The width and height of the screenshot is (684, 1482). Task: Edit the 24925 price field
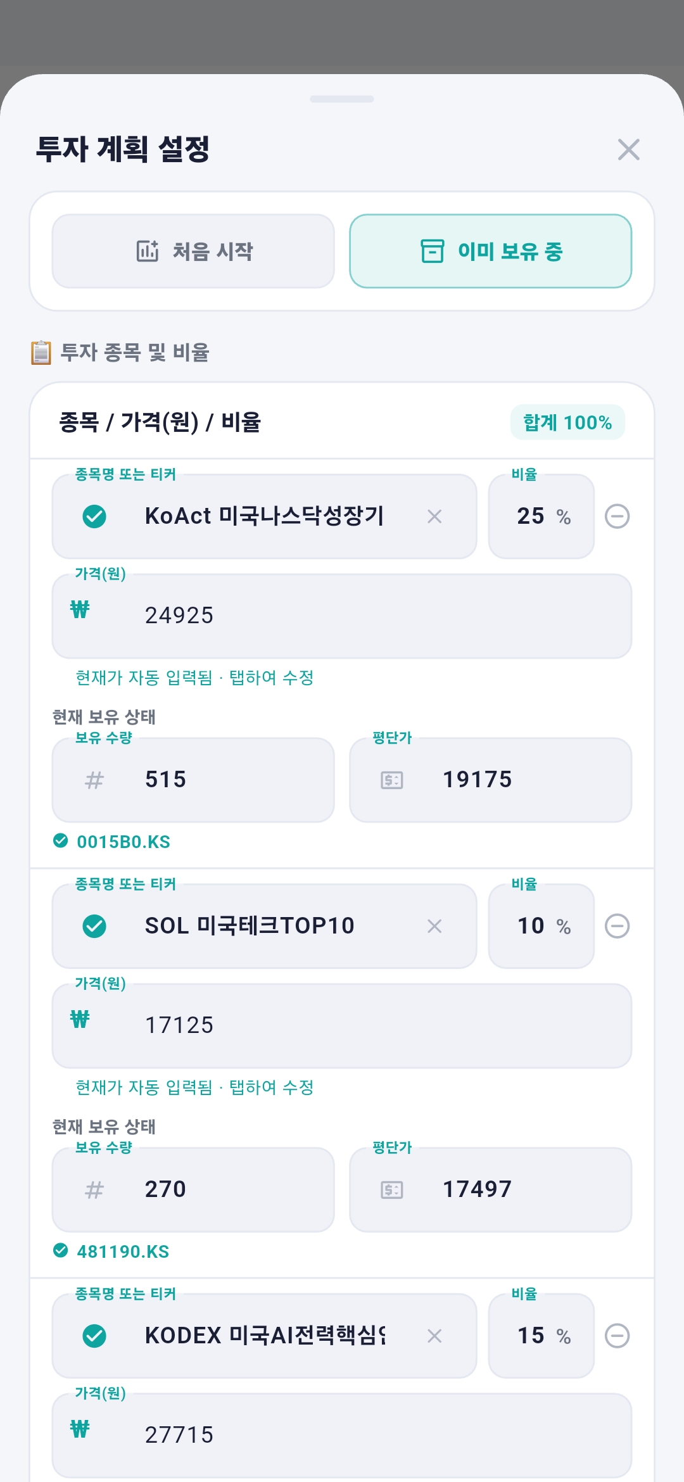[342, 616]
